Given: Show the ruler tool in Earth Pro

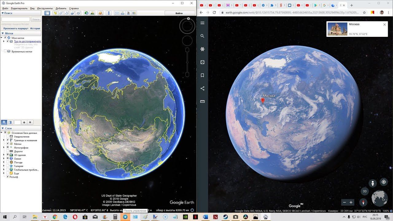Looking at the screenshot, I should point(108,13).
